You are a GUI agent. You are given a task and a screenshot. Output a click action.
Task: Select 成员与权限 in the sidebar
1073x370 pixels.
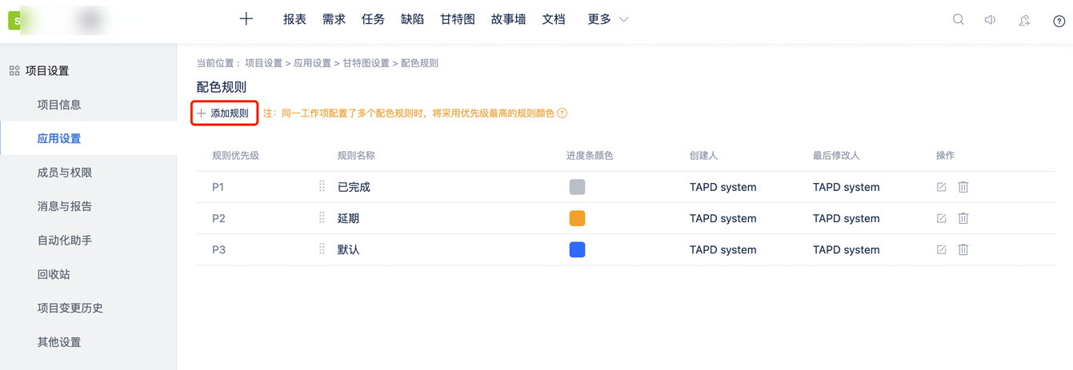[65, 173]
